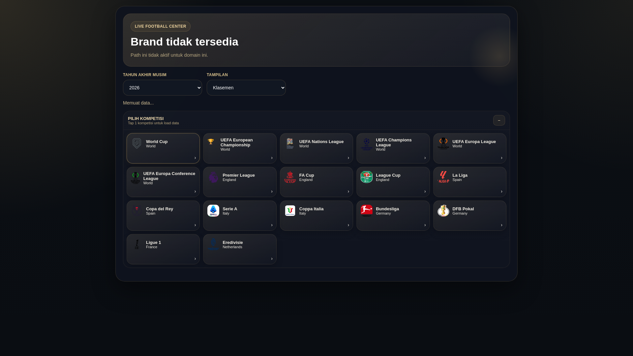The image size is (633, 356).
Task: Click 'Germany' under DFB Pokal
Action: coord(460,213)
